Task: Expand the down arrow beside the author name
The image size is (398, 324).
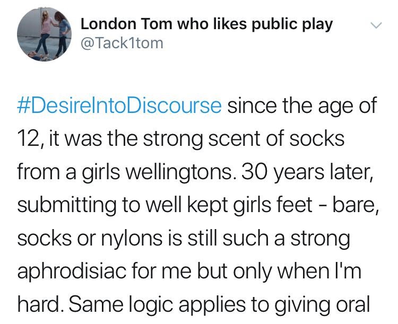Action: [376, 25]
